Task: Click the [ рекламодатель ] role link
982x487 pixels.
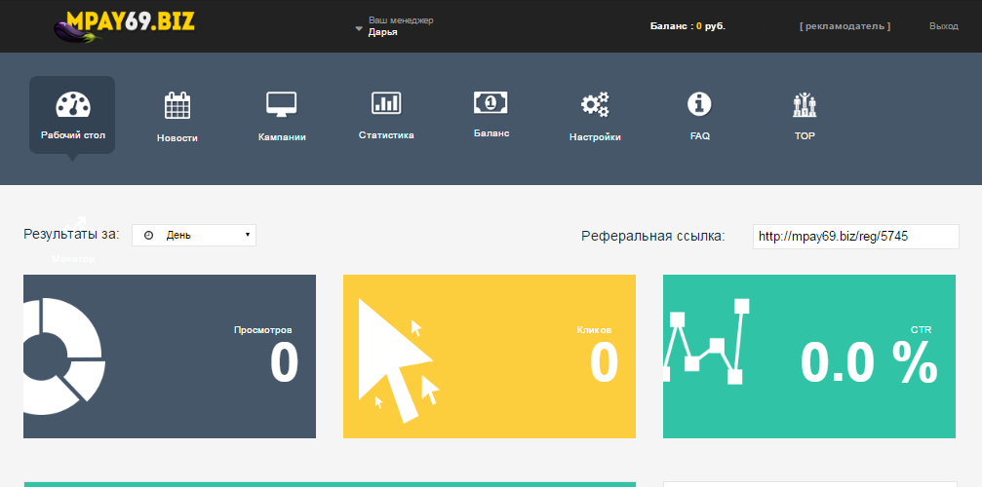Action: coord(845,26)
